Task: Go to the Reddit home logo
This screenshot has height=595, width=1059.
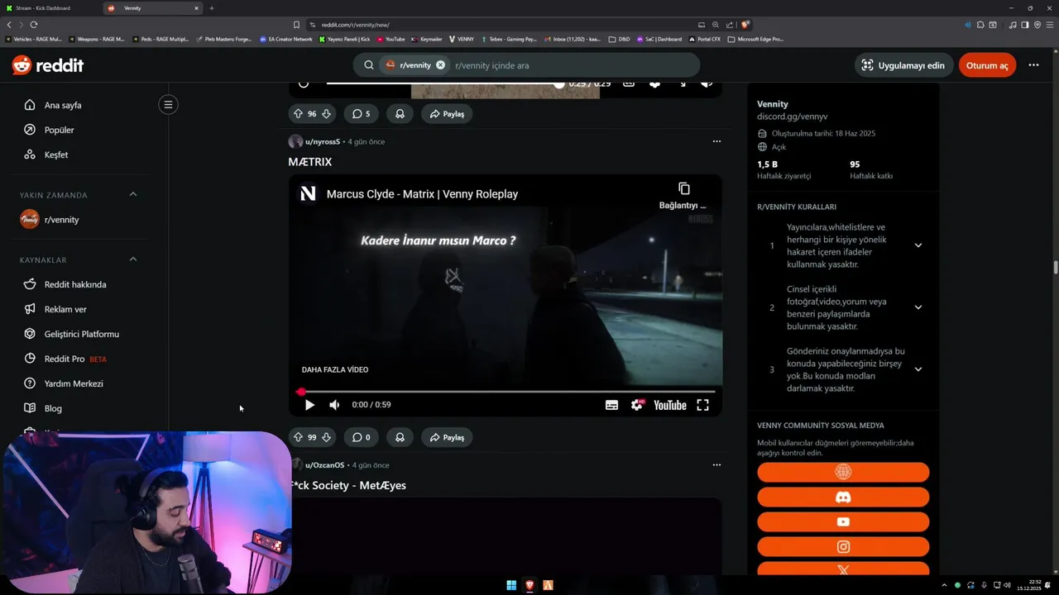Action: point(46,65)
